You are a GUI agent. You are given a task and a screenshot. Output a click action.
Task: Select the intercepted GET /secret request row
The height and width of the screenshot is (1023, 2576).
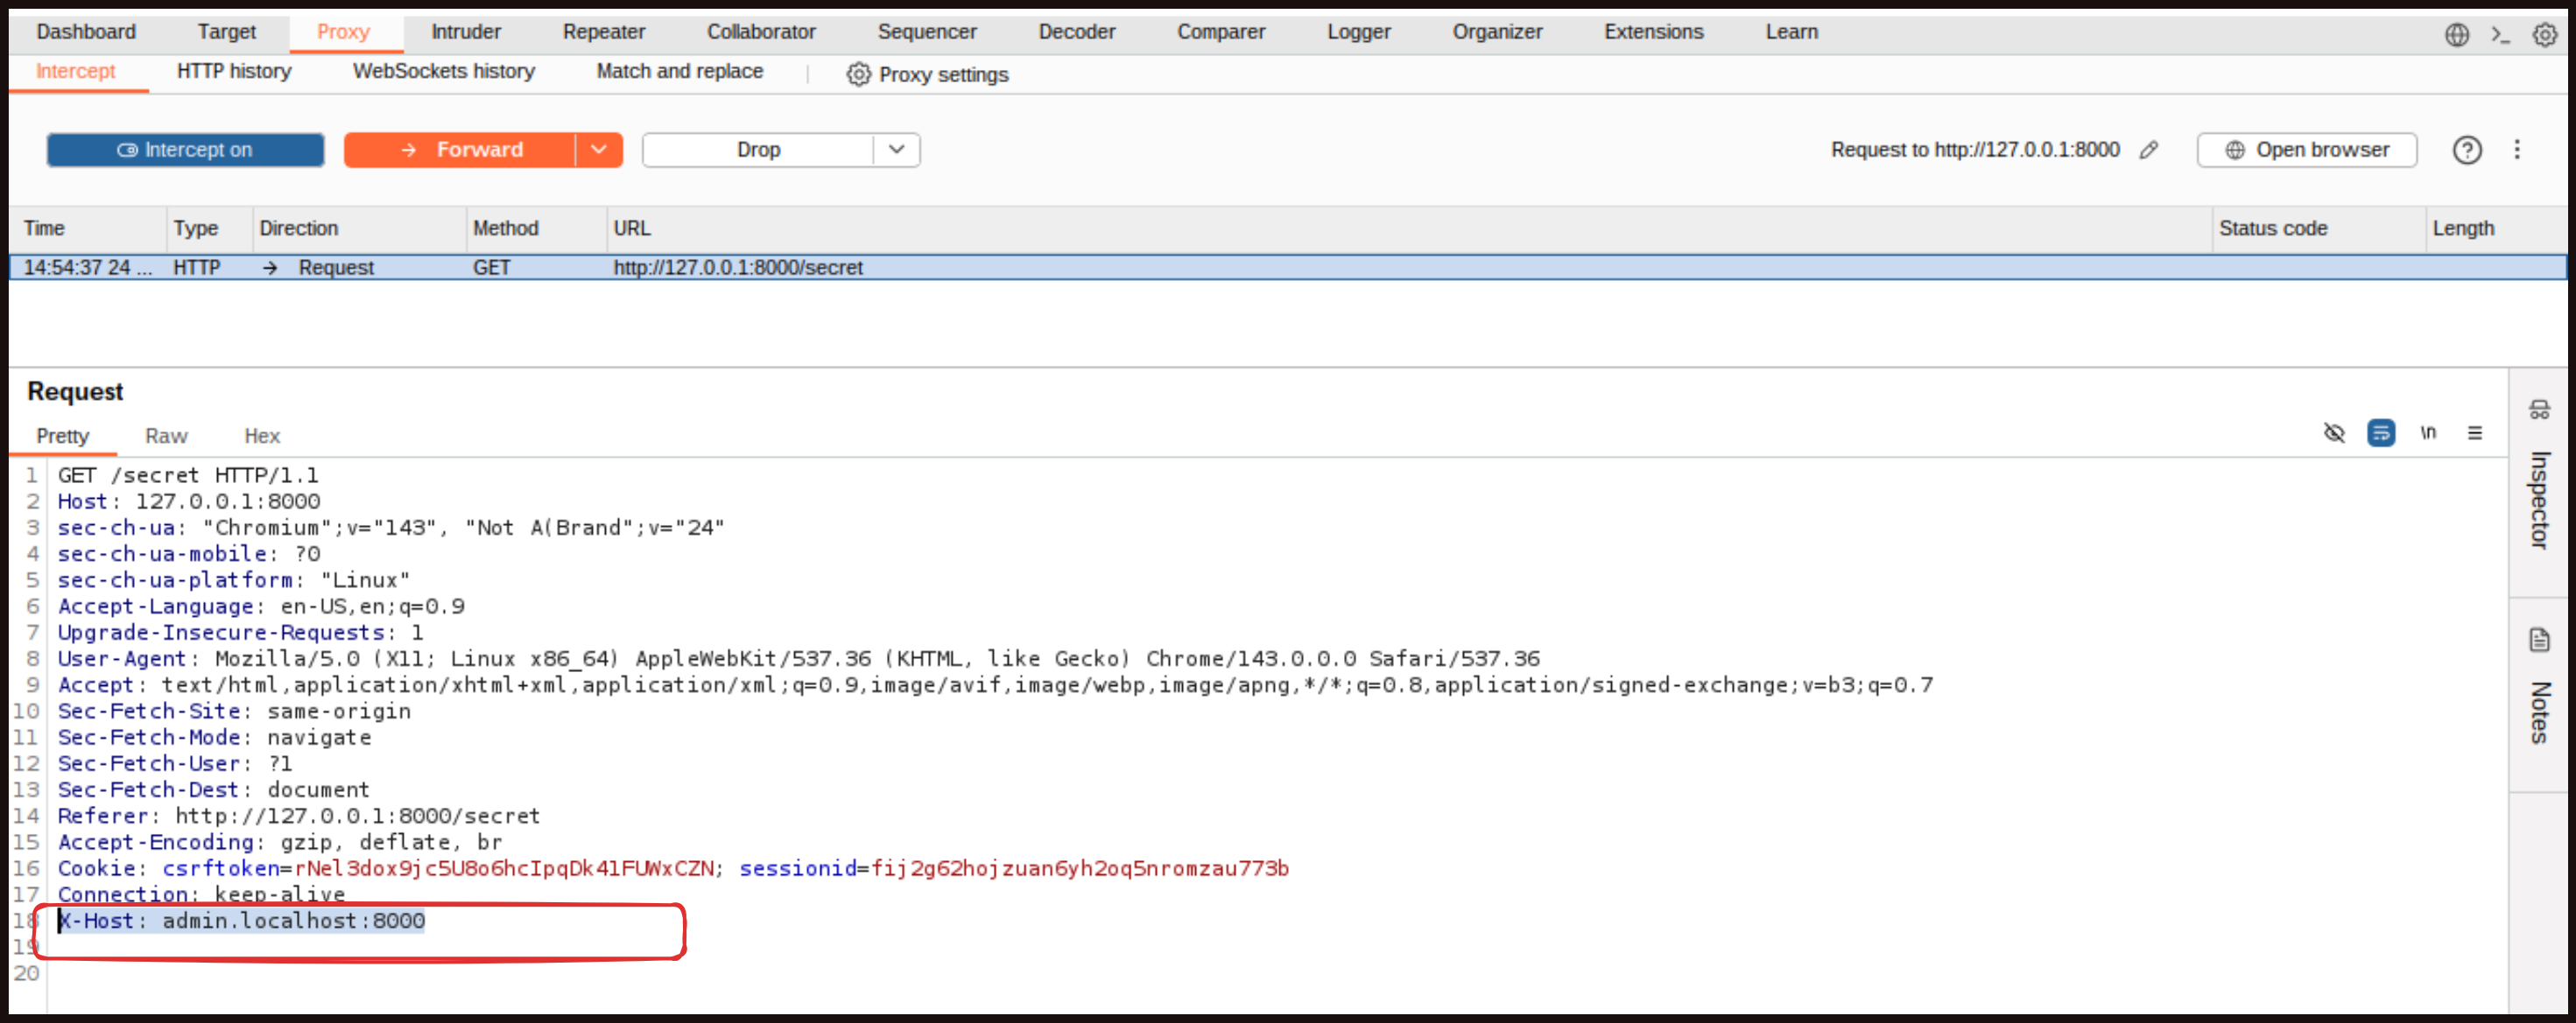pyautogui.click(x=737, y=268)
